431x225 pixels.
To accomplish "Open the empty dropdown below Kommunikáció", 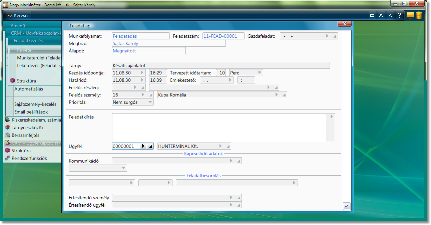I will coord(123,168).
